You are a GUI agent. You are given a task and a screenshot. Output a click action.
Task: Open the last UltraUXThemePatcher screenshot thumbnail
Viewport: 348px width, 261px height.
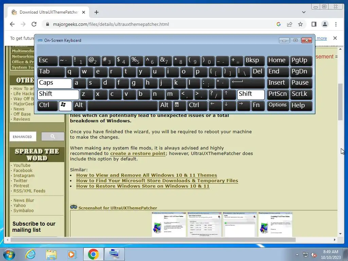(275, 224)
